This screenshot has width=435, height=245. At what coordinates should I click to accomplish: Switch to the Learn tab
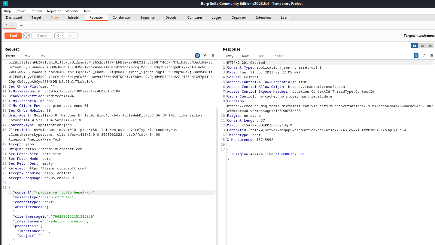coord(285,17)
